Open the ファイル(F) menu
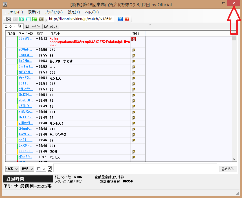 pos(16,12)
